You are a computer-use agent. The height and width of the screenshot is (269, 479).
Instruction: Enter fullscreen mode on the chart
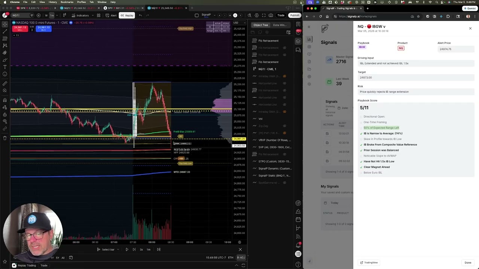tap(264, 15)
